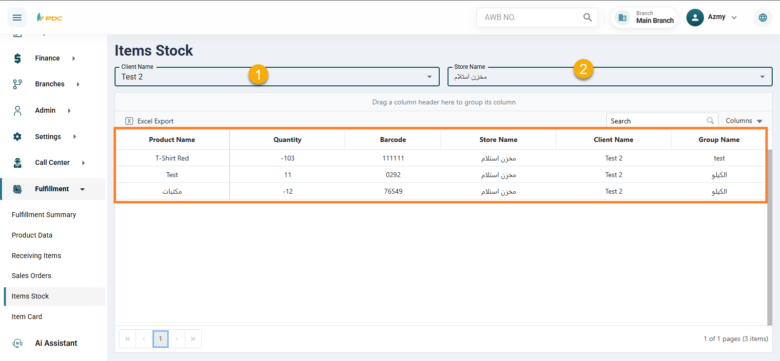Open the Columns chooser dropdown

tap(744, 121)
